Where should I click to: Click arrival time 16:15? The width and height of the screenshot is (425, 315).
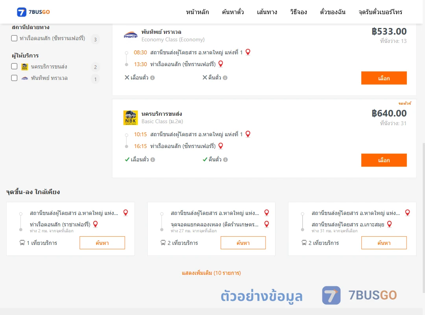140,146
